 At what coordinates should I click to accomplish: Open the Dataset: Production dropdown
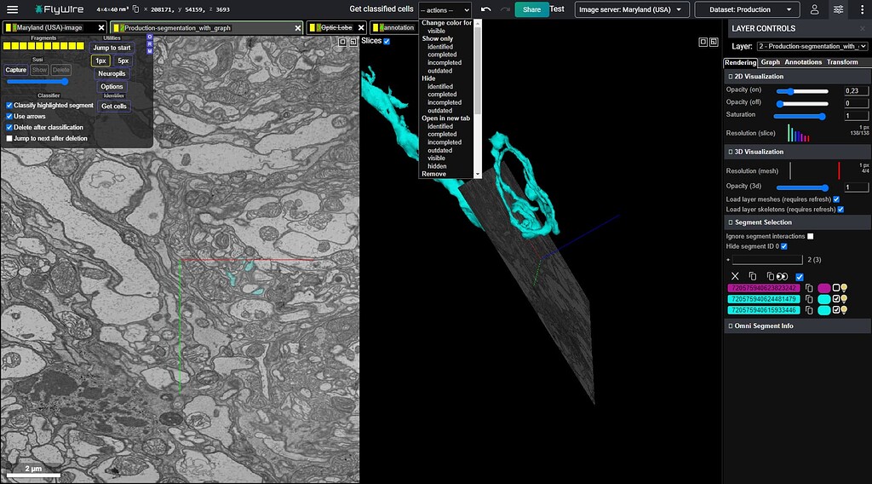(x=747, y=9)
